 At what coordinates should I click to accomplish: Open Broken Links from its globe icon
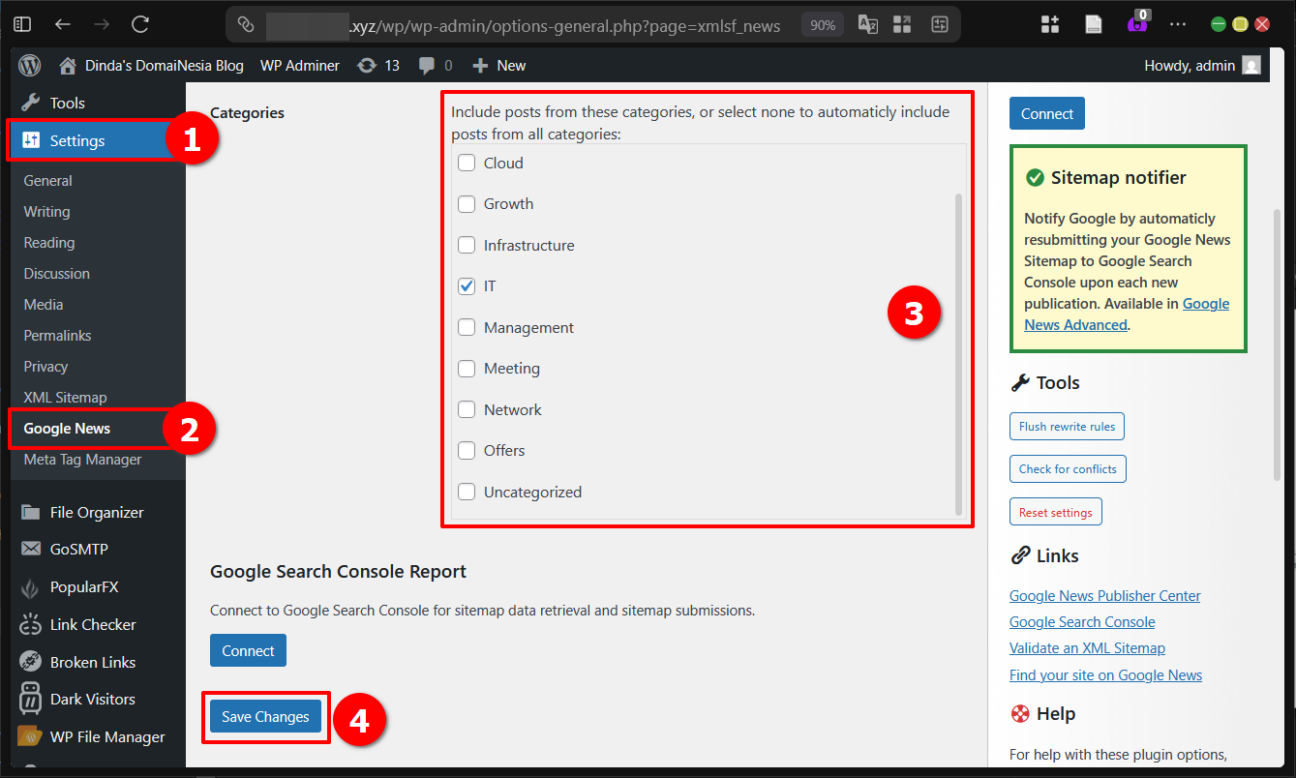coord(26,661)
